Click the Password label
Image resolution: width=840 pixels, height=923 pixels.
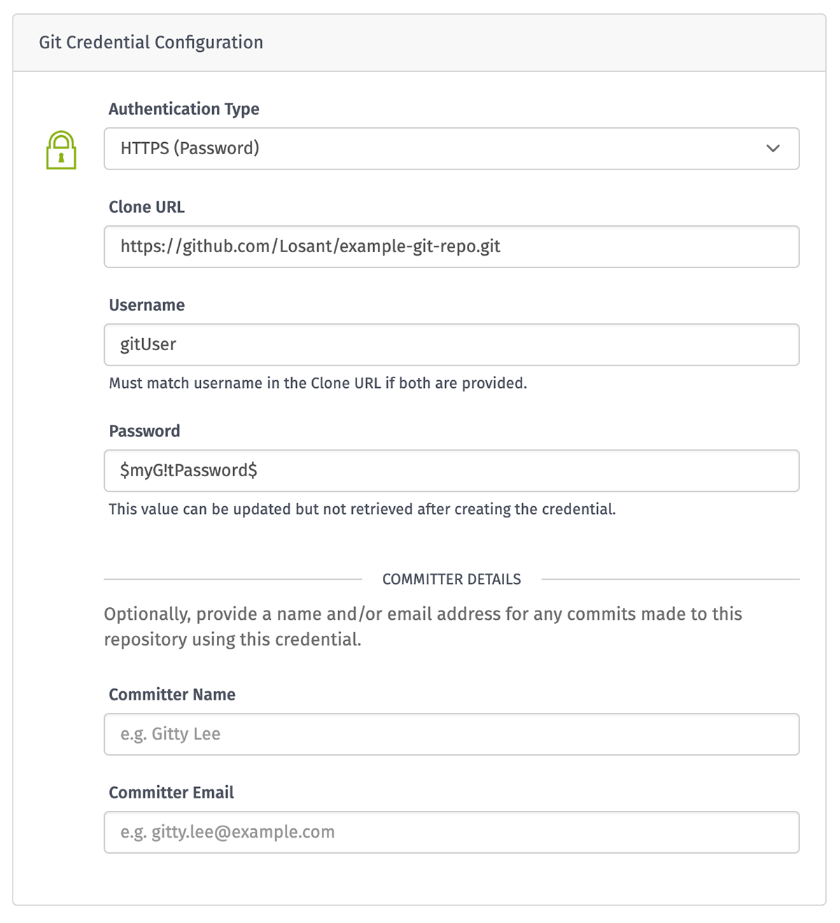pos(144,431)
